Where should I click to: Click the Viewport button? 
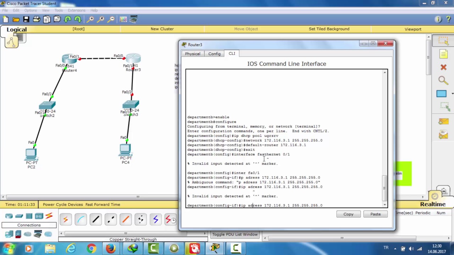click(413, 29)
